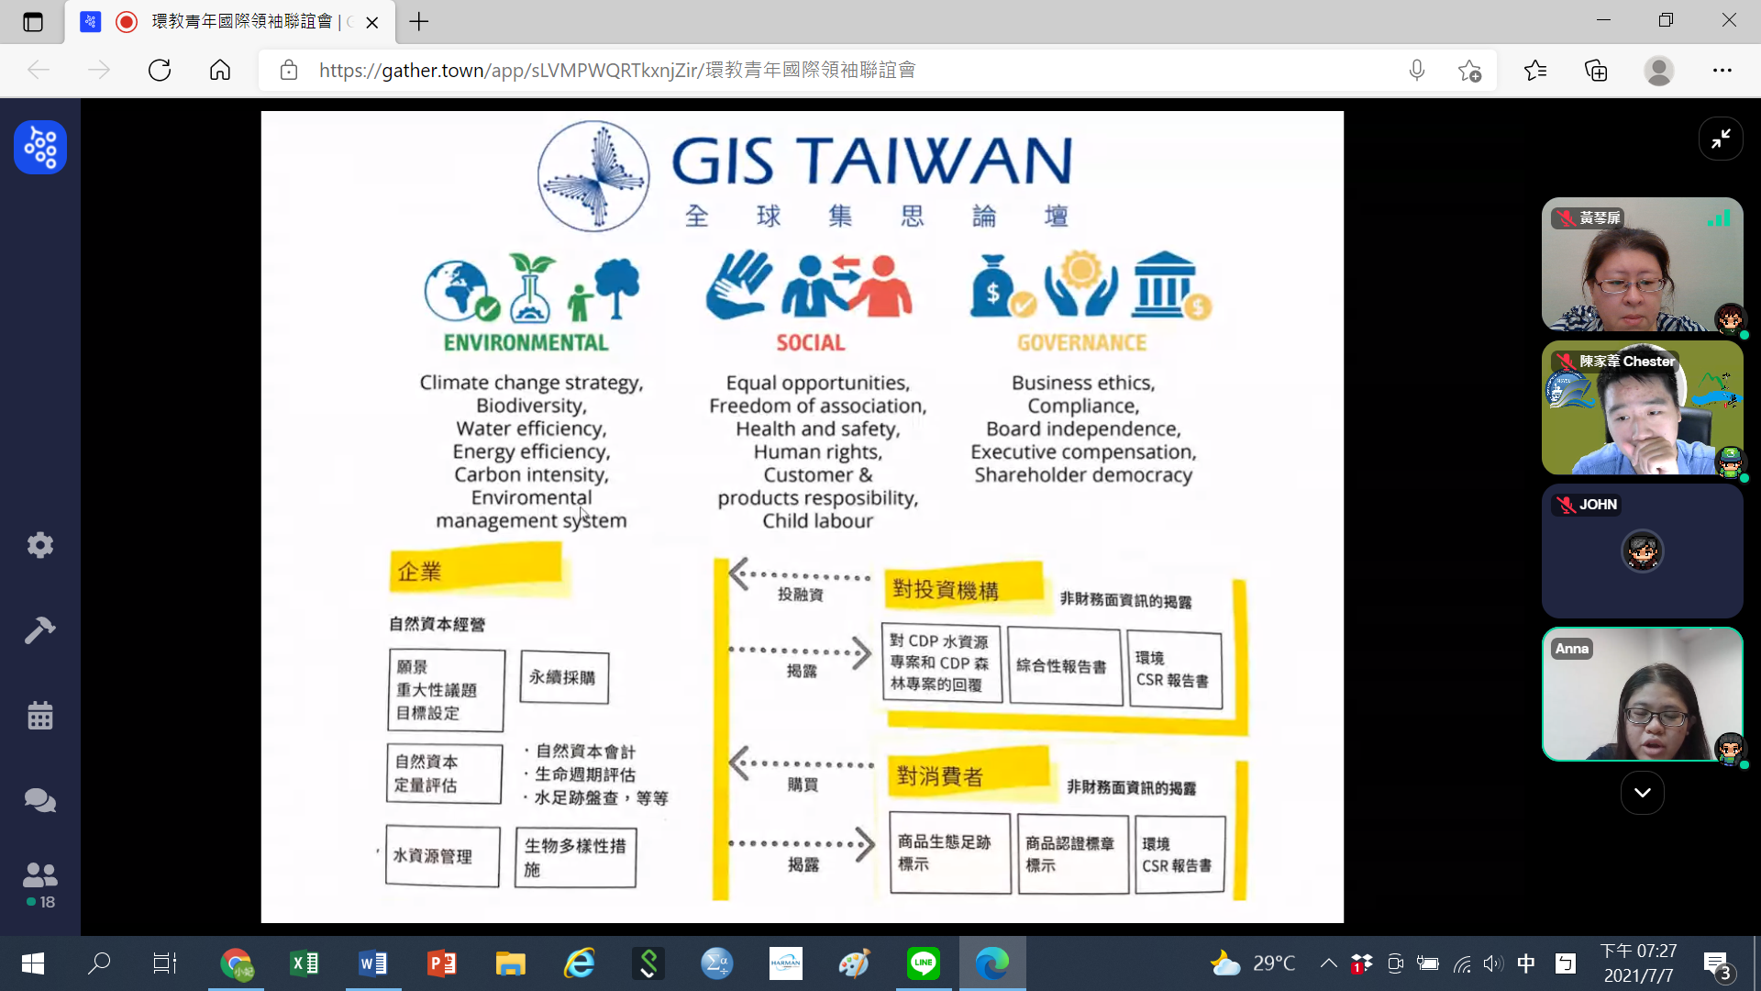Open LINE from the taskbar

(x=924, y=963)
